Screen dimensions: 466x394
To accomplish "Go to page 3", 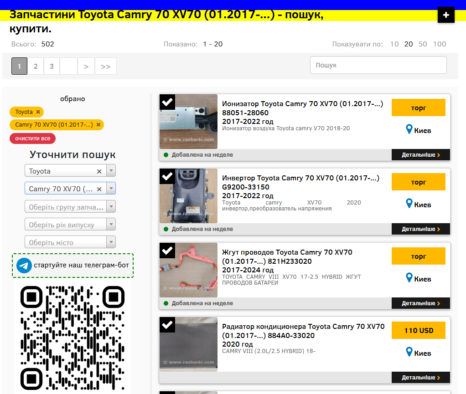I will pos(52,66).
